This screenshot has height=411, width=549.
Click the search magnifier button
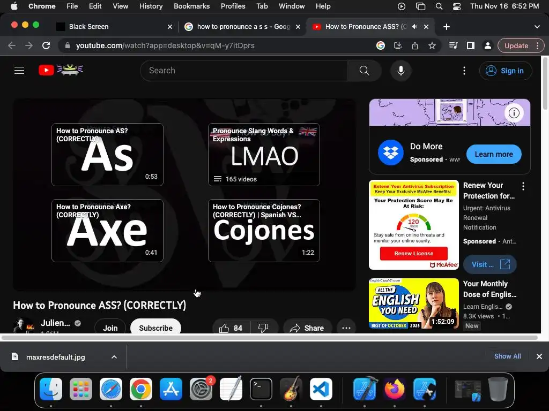coord(364,71)
